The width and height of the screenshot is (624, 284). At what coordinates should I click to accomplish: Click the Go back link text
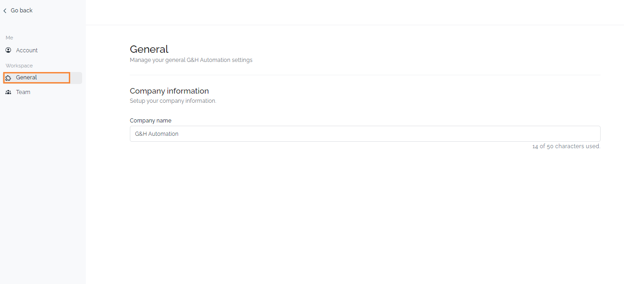click(22, 11)
